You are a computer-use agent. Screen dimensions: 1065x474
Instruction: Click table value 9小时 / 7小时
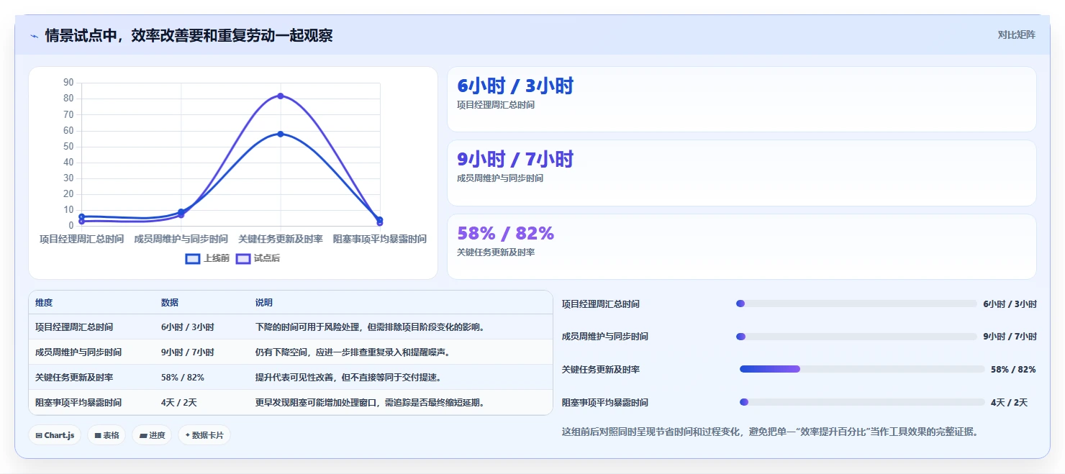[x=188, y=352]
